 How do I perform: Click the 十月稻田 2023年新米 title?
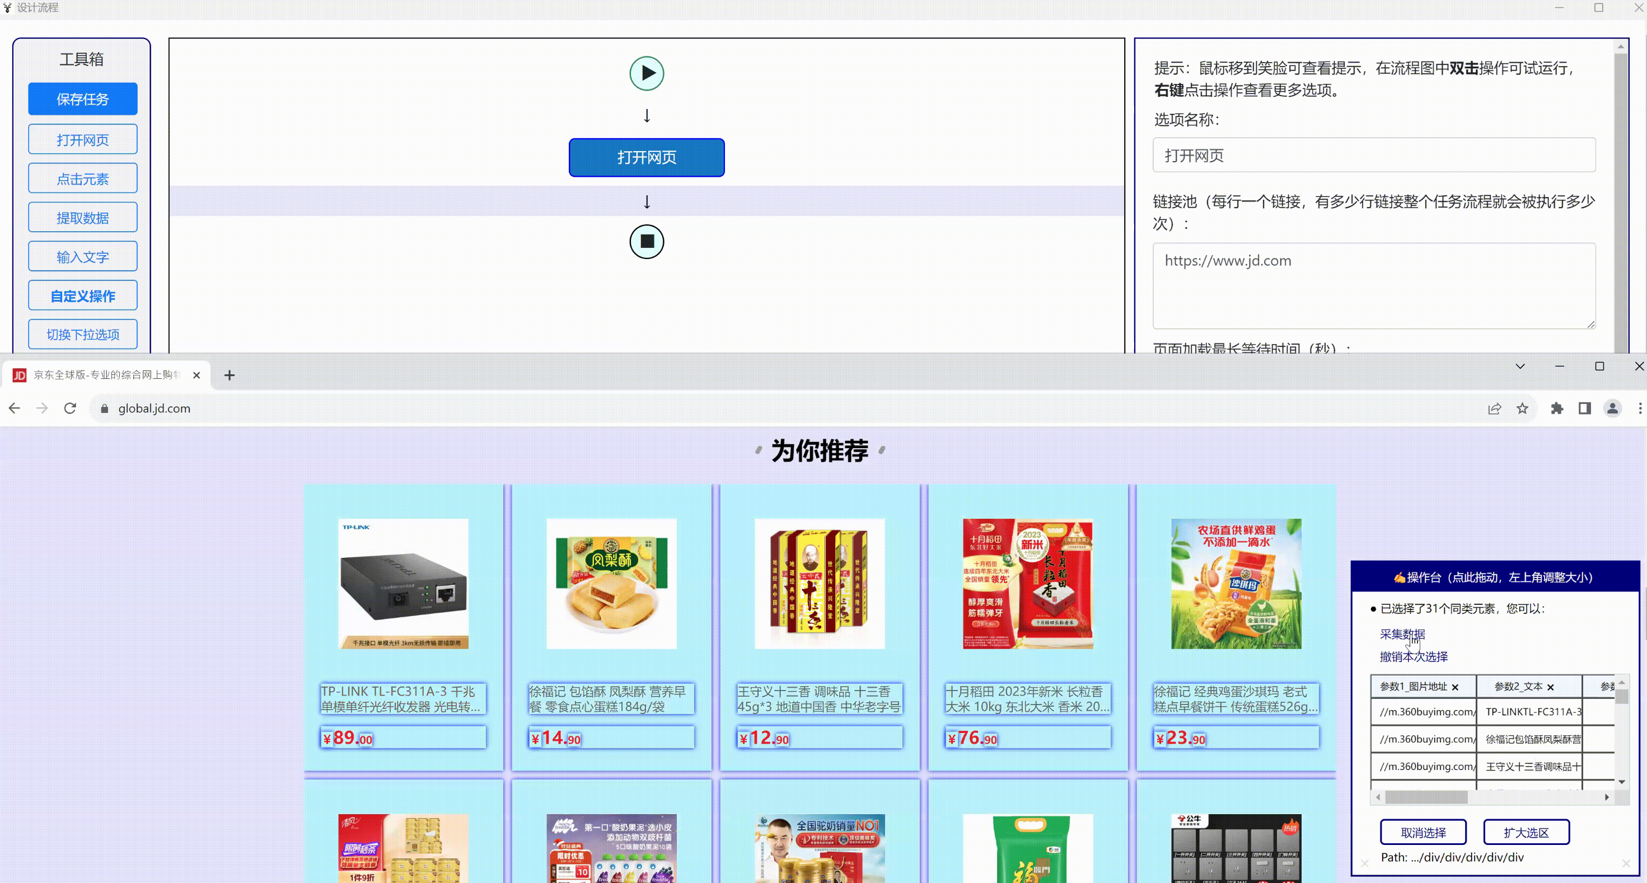pos(1028,698)
